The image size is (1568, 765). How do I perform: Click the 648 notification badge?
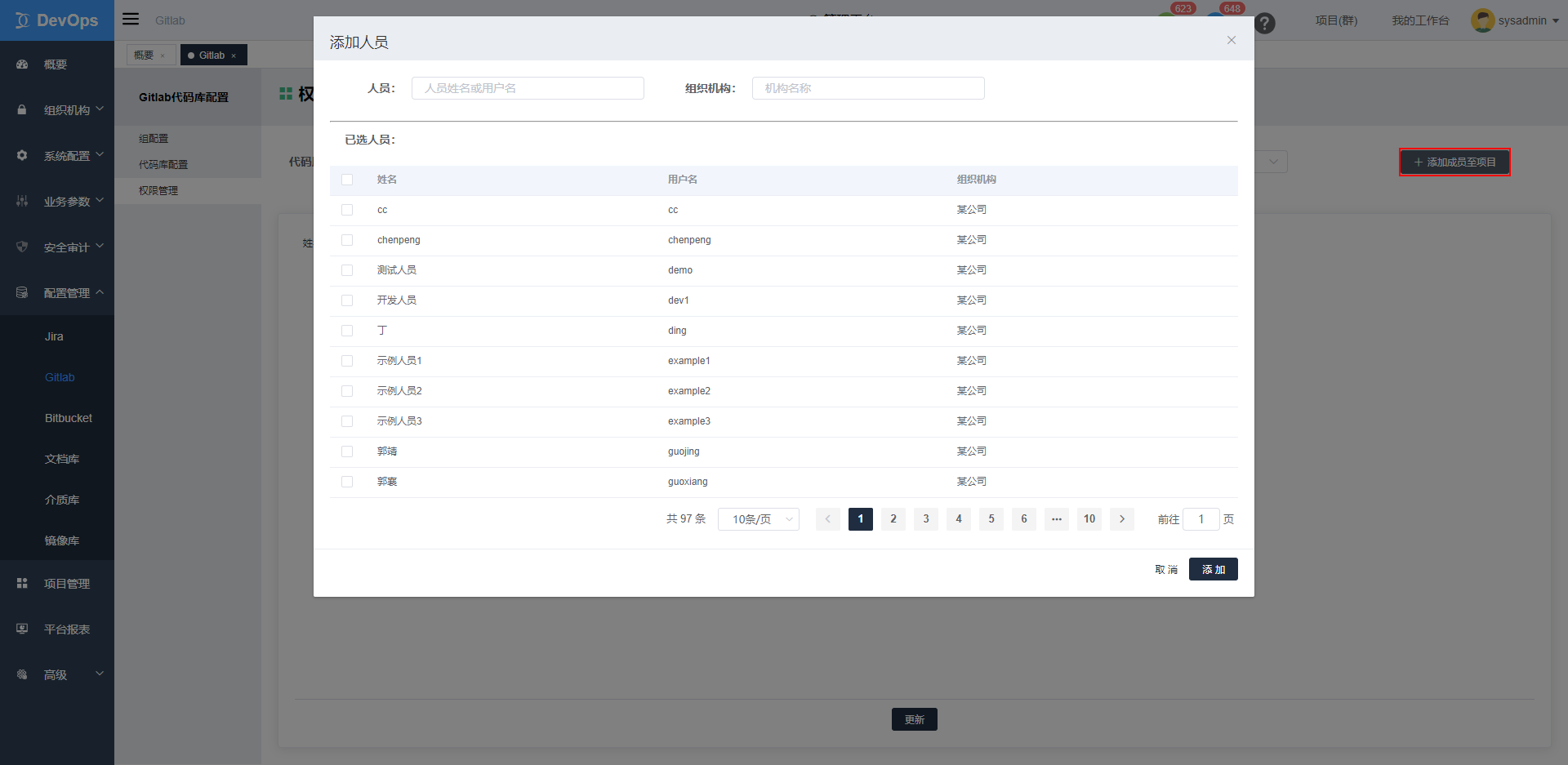(1232, 8)
